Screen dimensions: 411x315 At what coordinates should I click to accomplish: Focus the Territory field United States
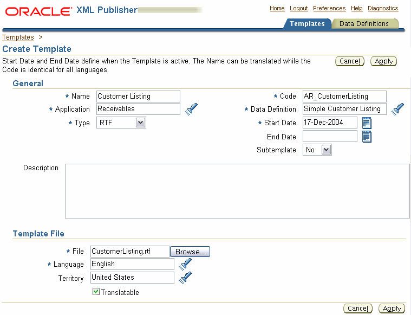[x=132, y=278]
